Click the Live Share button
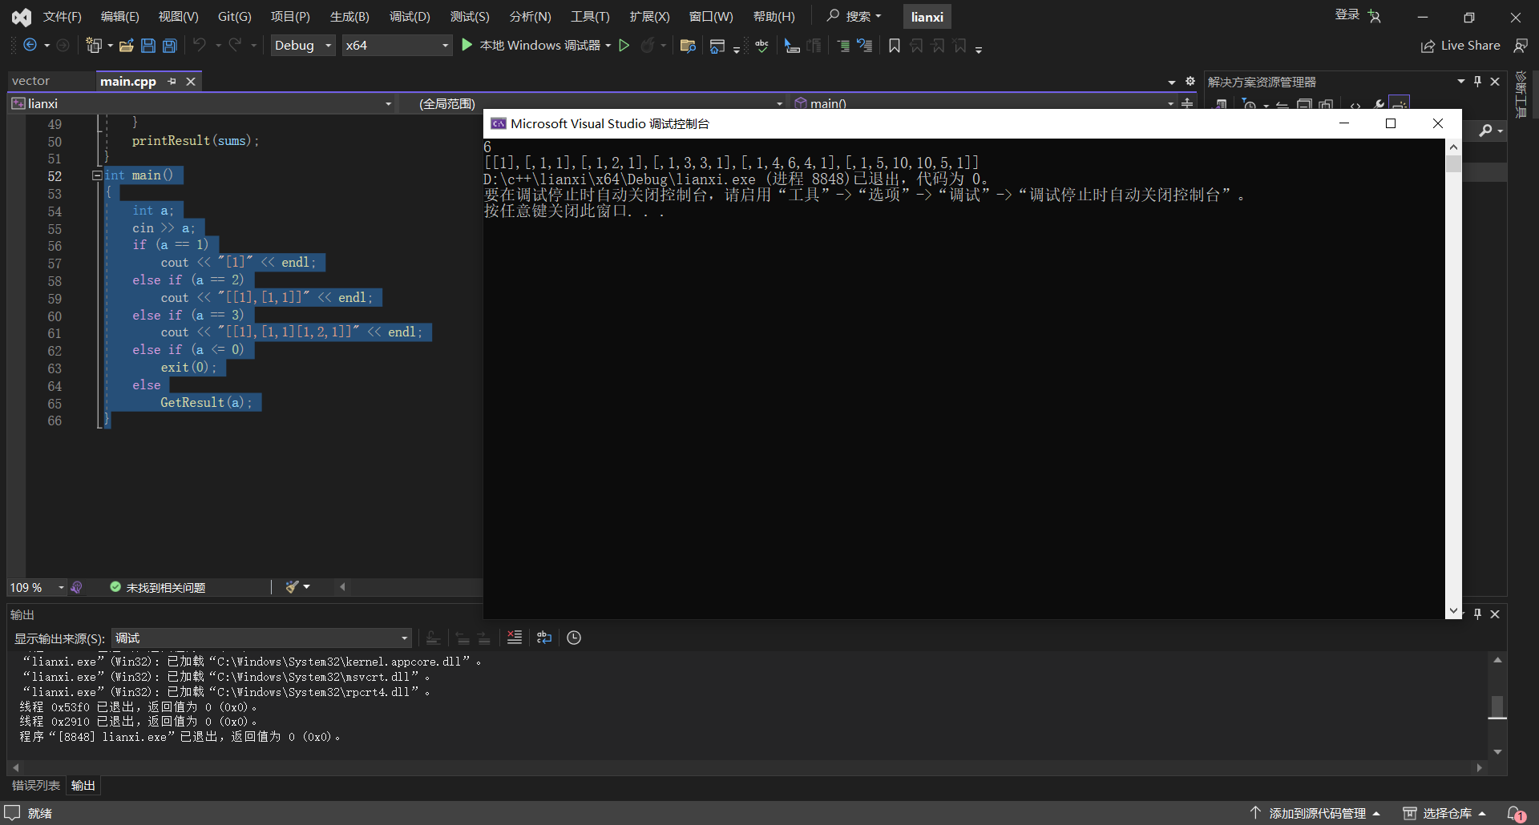The height and width of the screenshot is (825, 1539). [x=1460, y=46]
